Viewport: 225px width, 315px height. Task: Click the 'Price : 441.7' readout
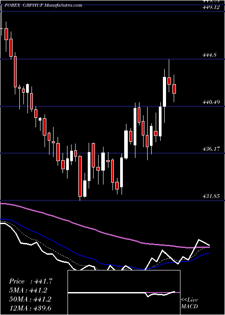[31, 281]
